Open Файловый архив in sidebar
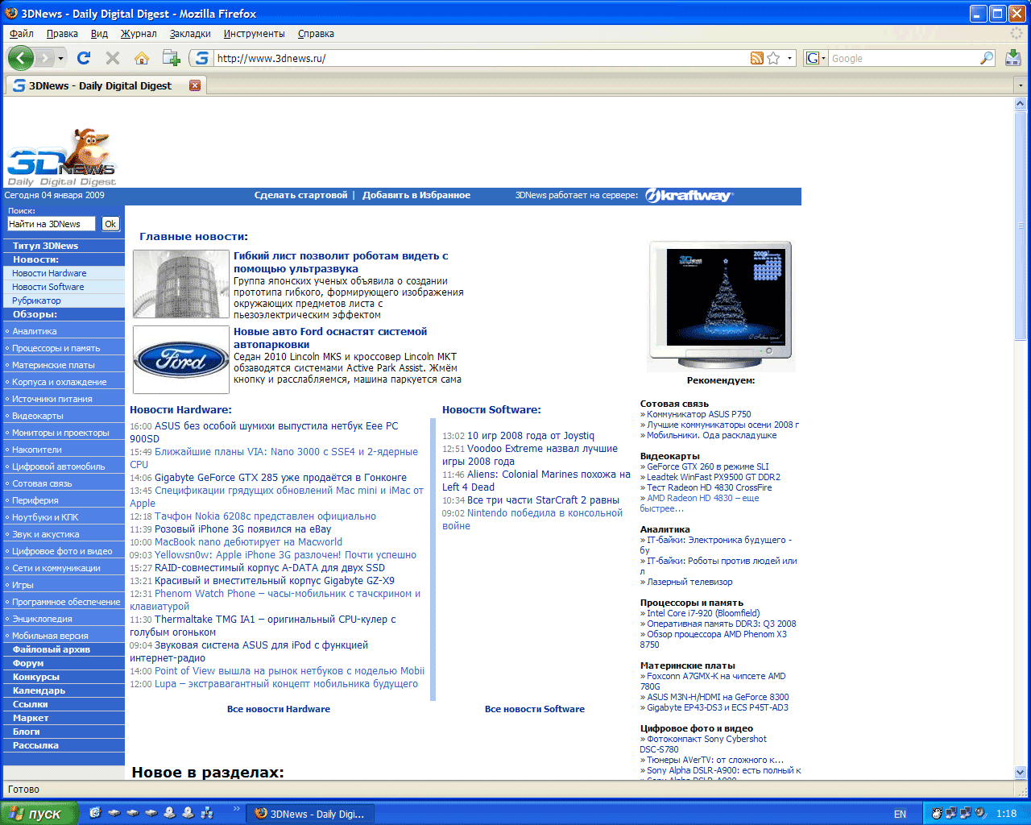The image size is (1031, 825). [x=52, y=649]
